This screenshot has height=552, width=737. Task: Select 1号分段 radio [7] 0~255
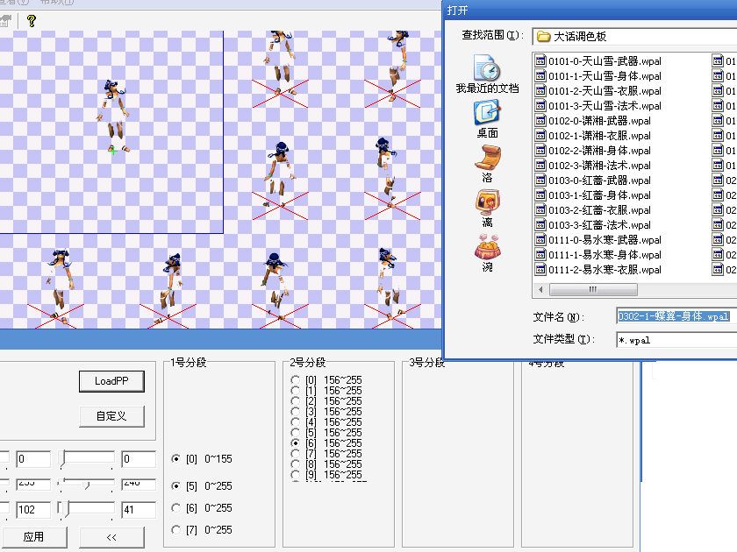point(175,530)
